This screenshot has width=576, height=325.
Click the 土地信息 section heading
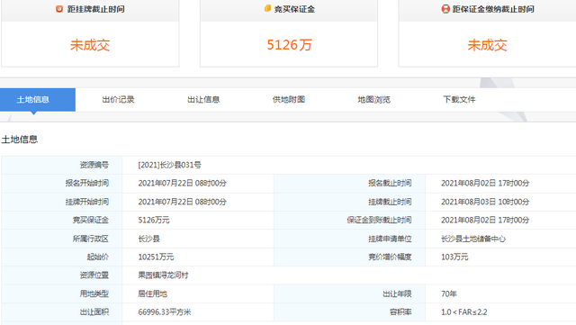20,140
